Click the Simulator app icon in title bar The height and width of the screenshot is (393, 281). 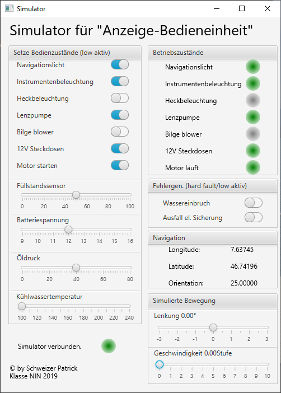coord(10,8)
